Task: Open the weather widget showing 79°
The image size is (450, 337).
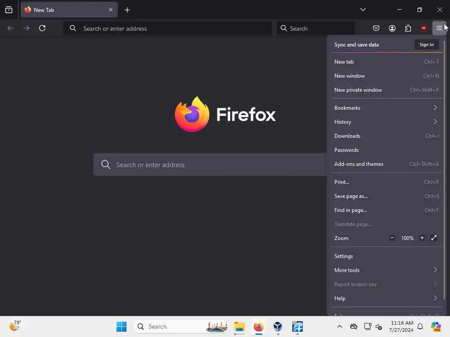Action: 15,326
